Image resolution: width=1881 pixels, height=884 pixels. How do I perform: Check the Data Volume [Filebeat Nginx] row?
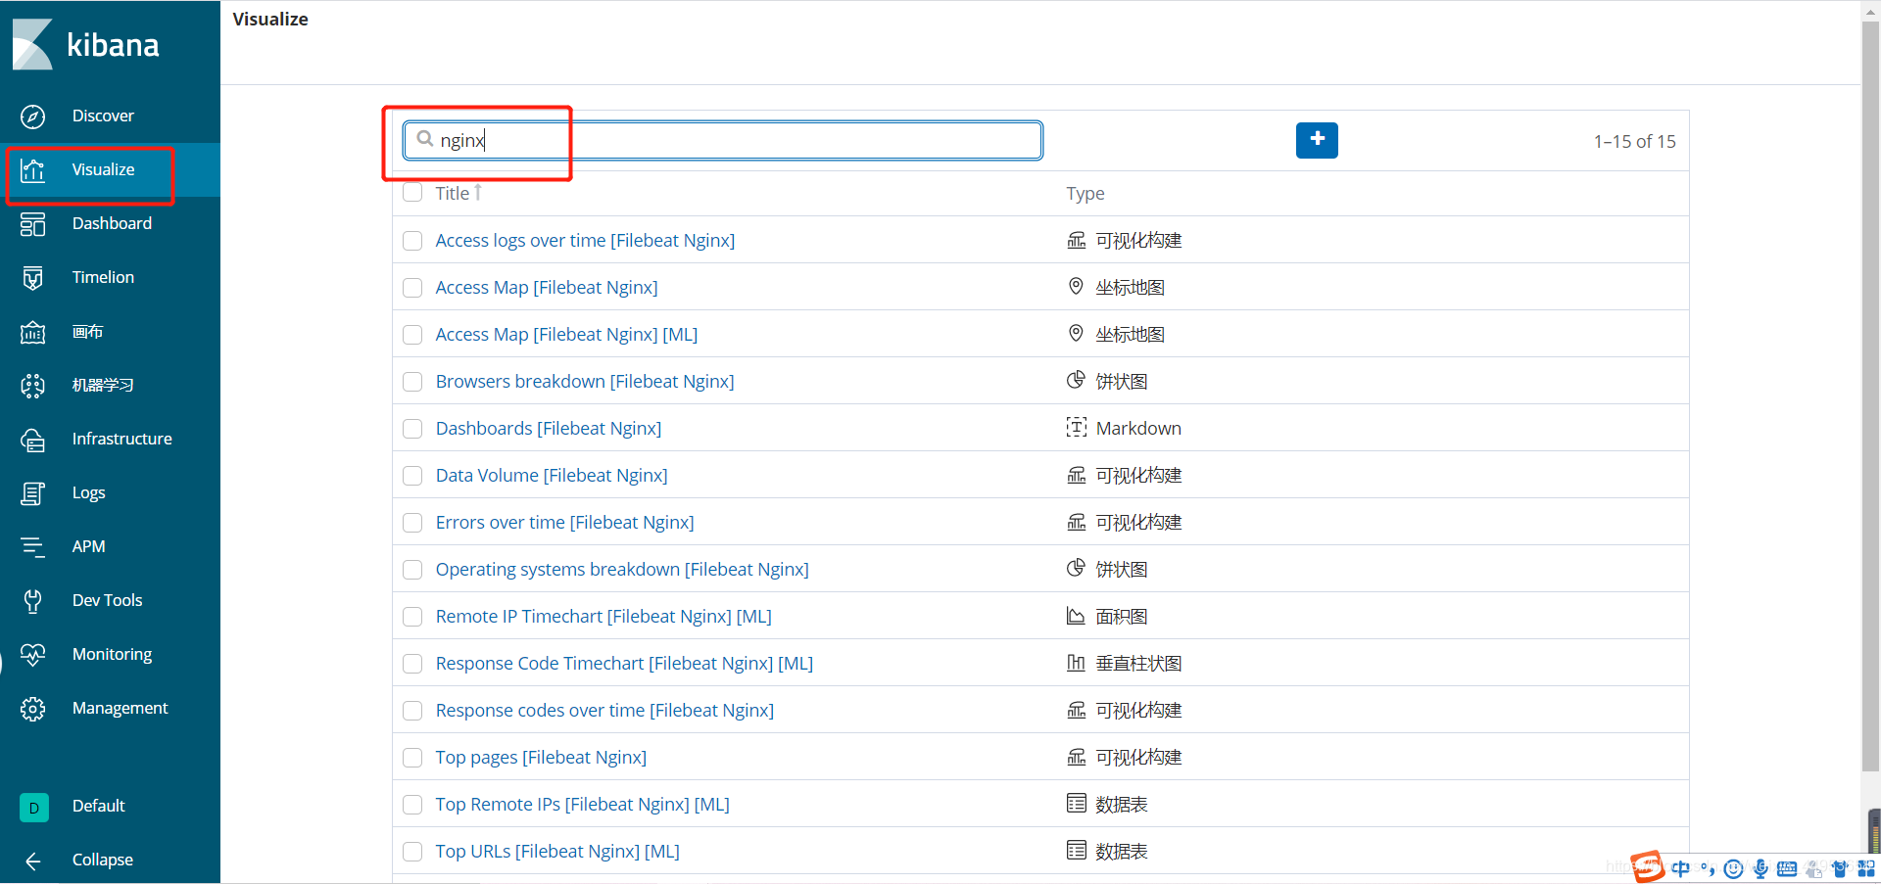(x=412, y=476)
